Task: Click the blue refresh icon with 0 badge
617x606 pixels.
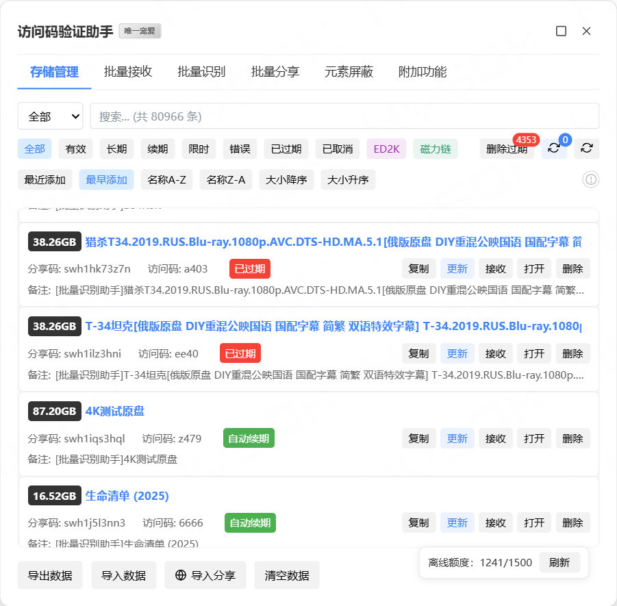Action: (x=554, y=149)
